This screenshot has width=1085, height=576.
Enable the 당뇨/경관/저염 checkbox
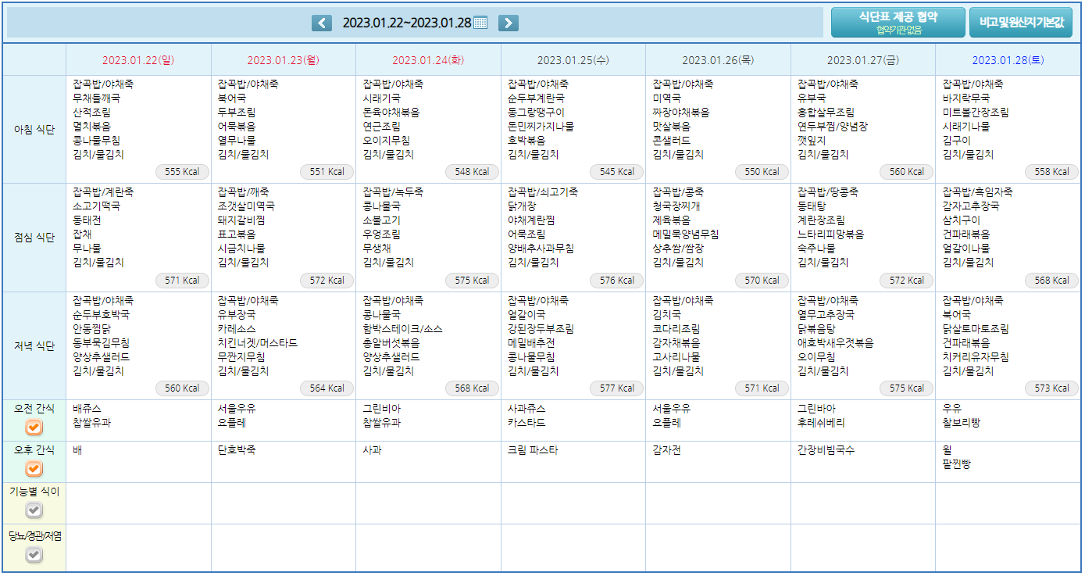click(34, 555)
